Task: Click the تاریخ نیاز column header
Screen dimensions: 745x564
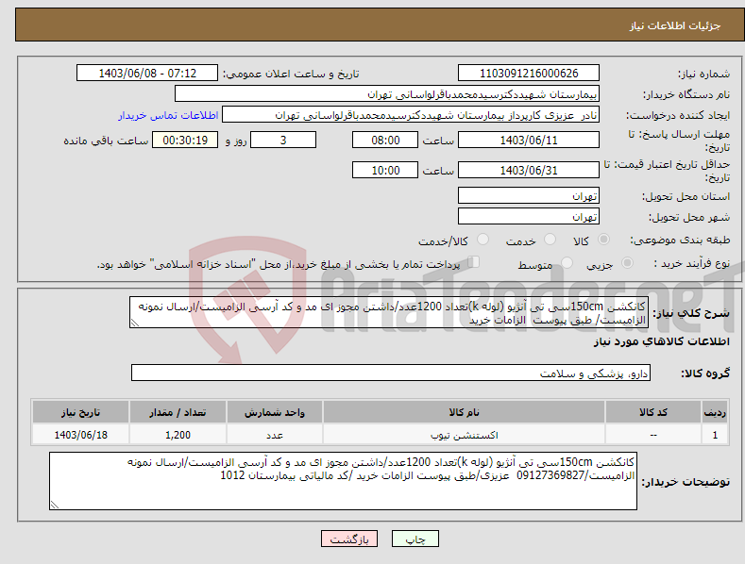Action: click(x=81, y=412)
